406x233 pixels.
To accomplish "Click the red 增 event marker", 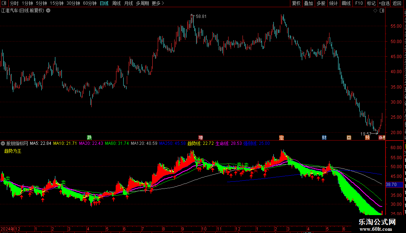I will (x=201, y=137).
